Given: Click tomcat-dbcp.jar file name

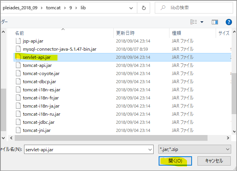Looking at the screenshot, I should pos(39,82).
